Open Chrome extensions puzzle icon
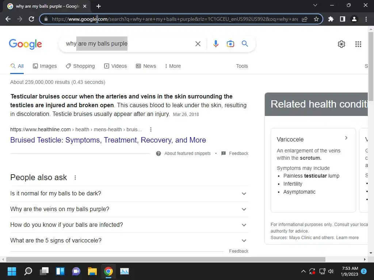This screenshot has width=374, height=280. 331,19
